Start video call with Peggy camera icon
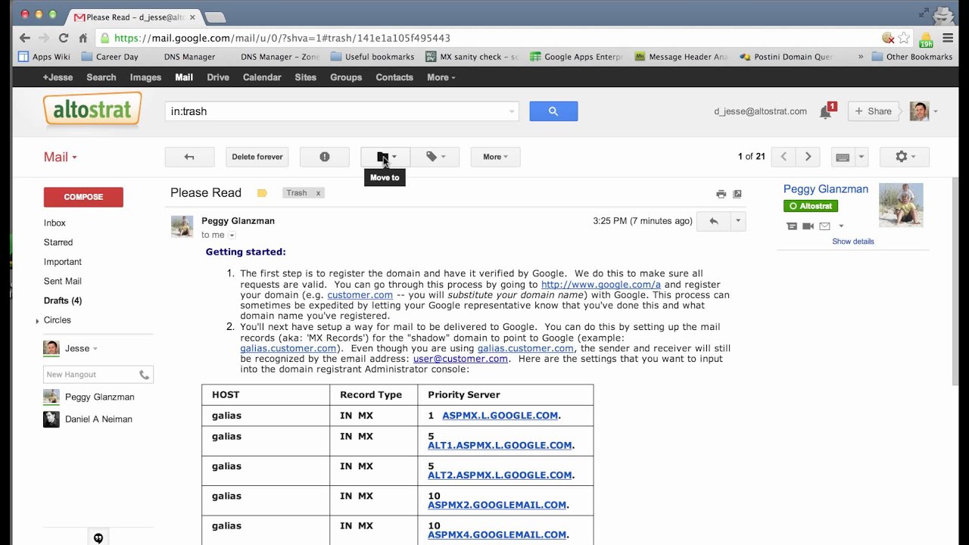The height and width of the screenshot is (545, 969). tap(808, 226)
